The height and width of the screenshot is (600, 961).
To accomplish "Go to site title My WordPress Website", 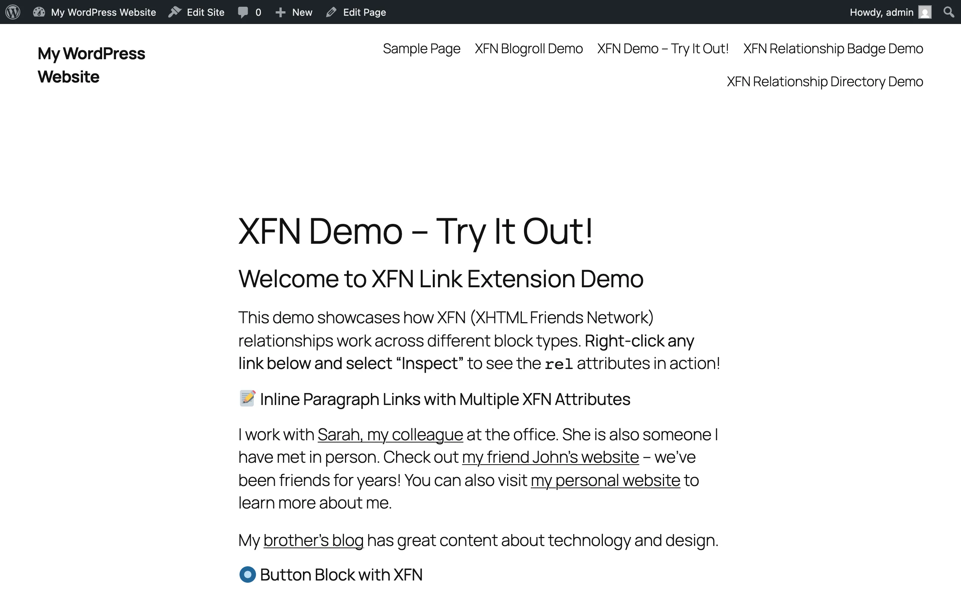I will (91, 65).
